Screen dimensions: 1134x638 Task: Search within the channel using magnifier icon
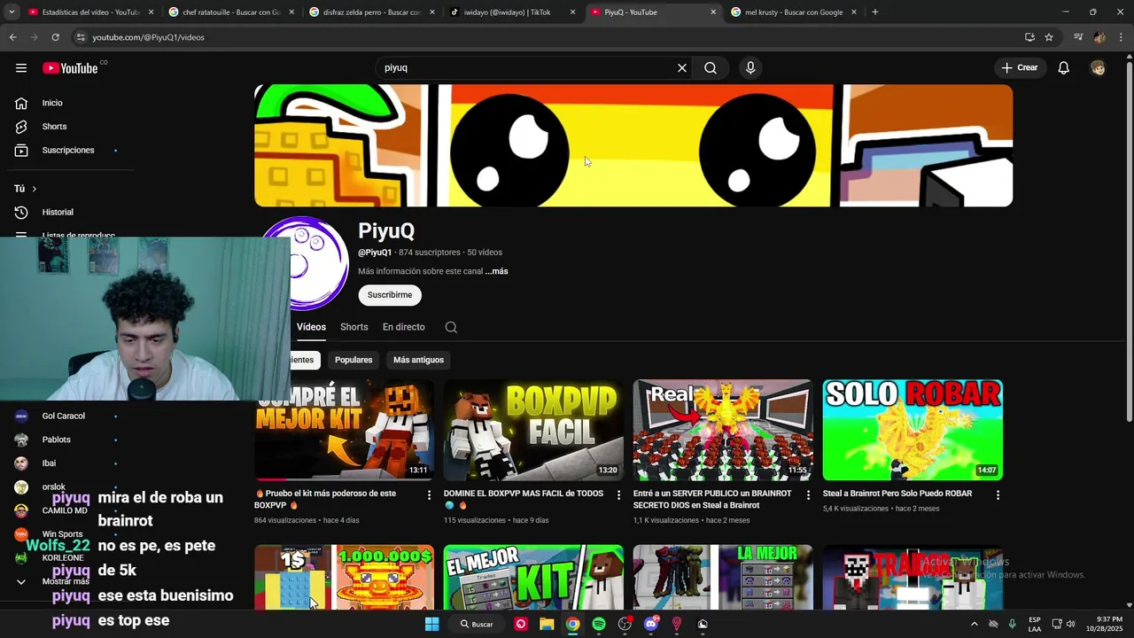pyautogui.click(x=451, y=328)
